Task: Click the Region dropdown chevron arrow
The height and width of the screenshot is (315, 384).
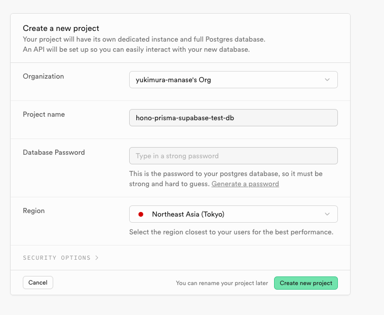Action: (327, 214)
